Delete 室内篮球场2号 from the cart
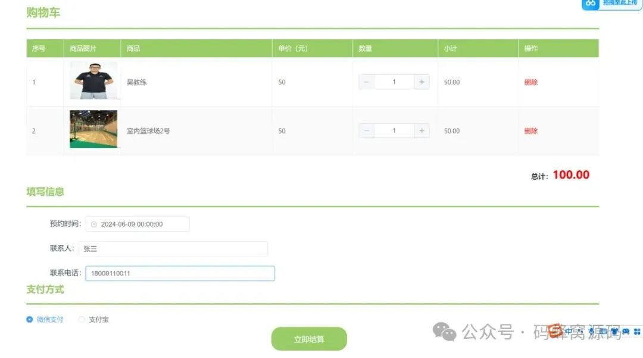The height and width of the screenshot is (358, 643). pos(530,131)
